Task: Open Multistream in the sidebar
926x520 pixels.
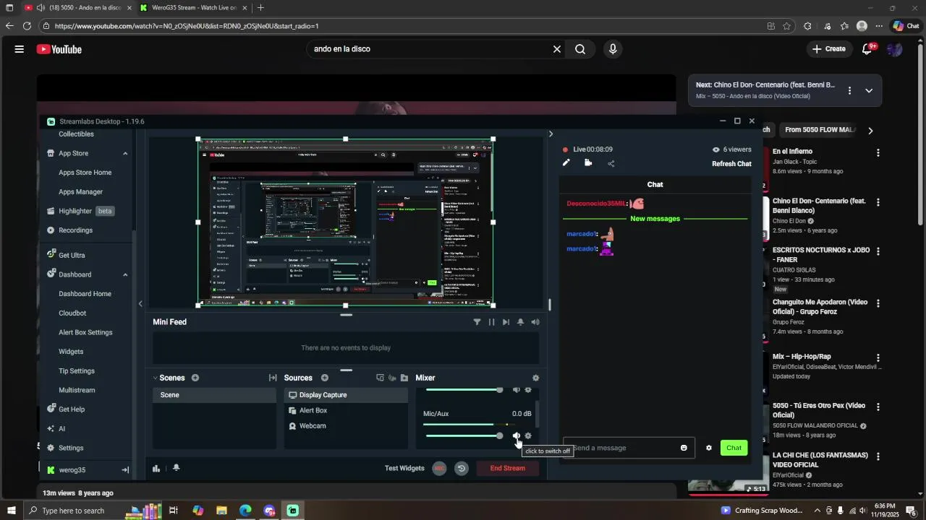Action: point(77,390)
